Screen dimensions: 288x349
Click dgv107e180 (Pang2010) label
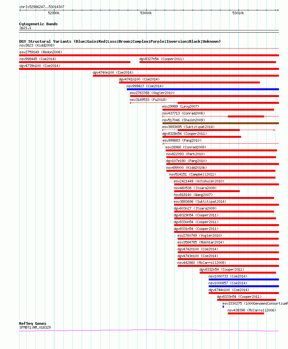[x=186, y=161]
